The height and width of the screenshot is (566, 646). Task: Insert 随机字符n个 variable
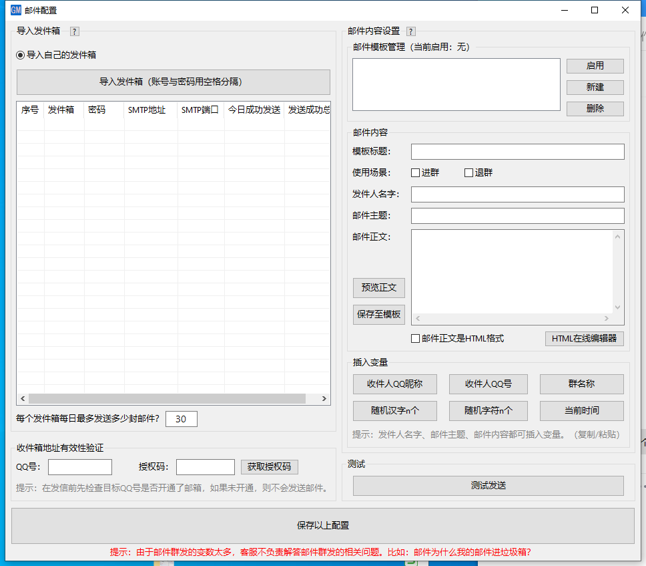click(x=489, y=411)
